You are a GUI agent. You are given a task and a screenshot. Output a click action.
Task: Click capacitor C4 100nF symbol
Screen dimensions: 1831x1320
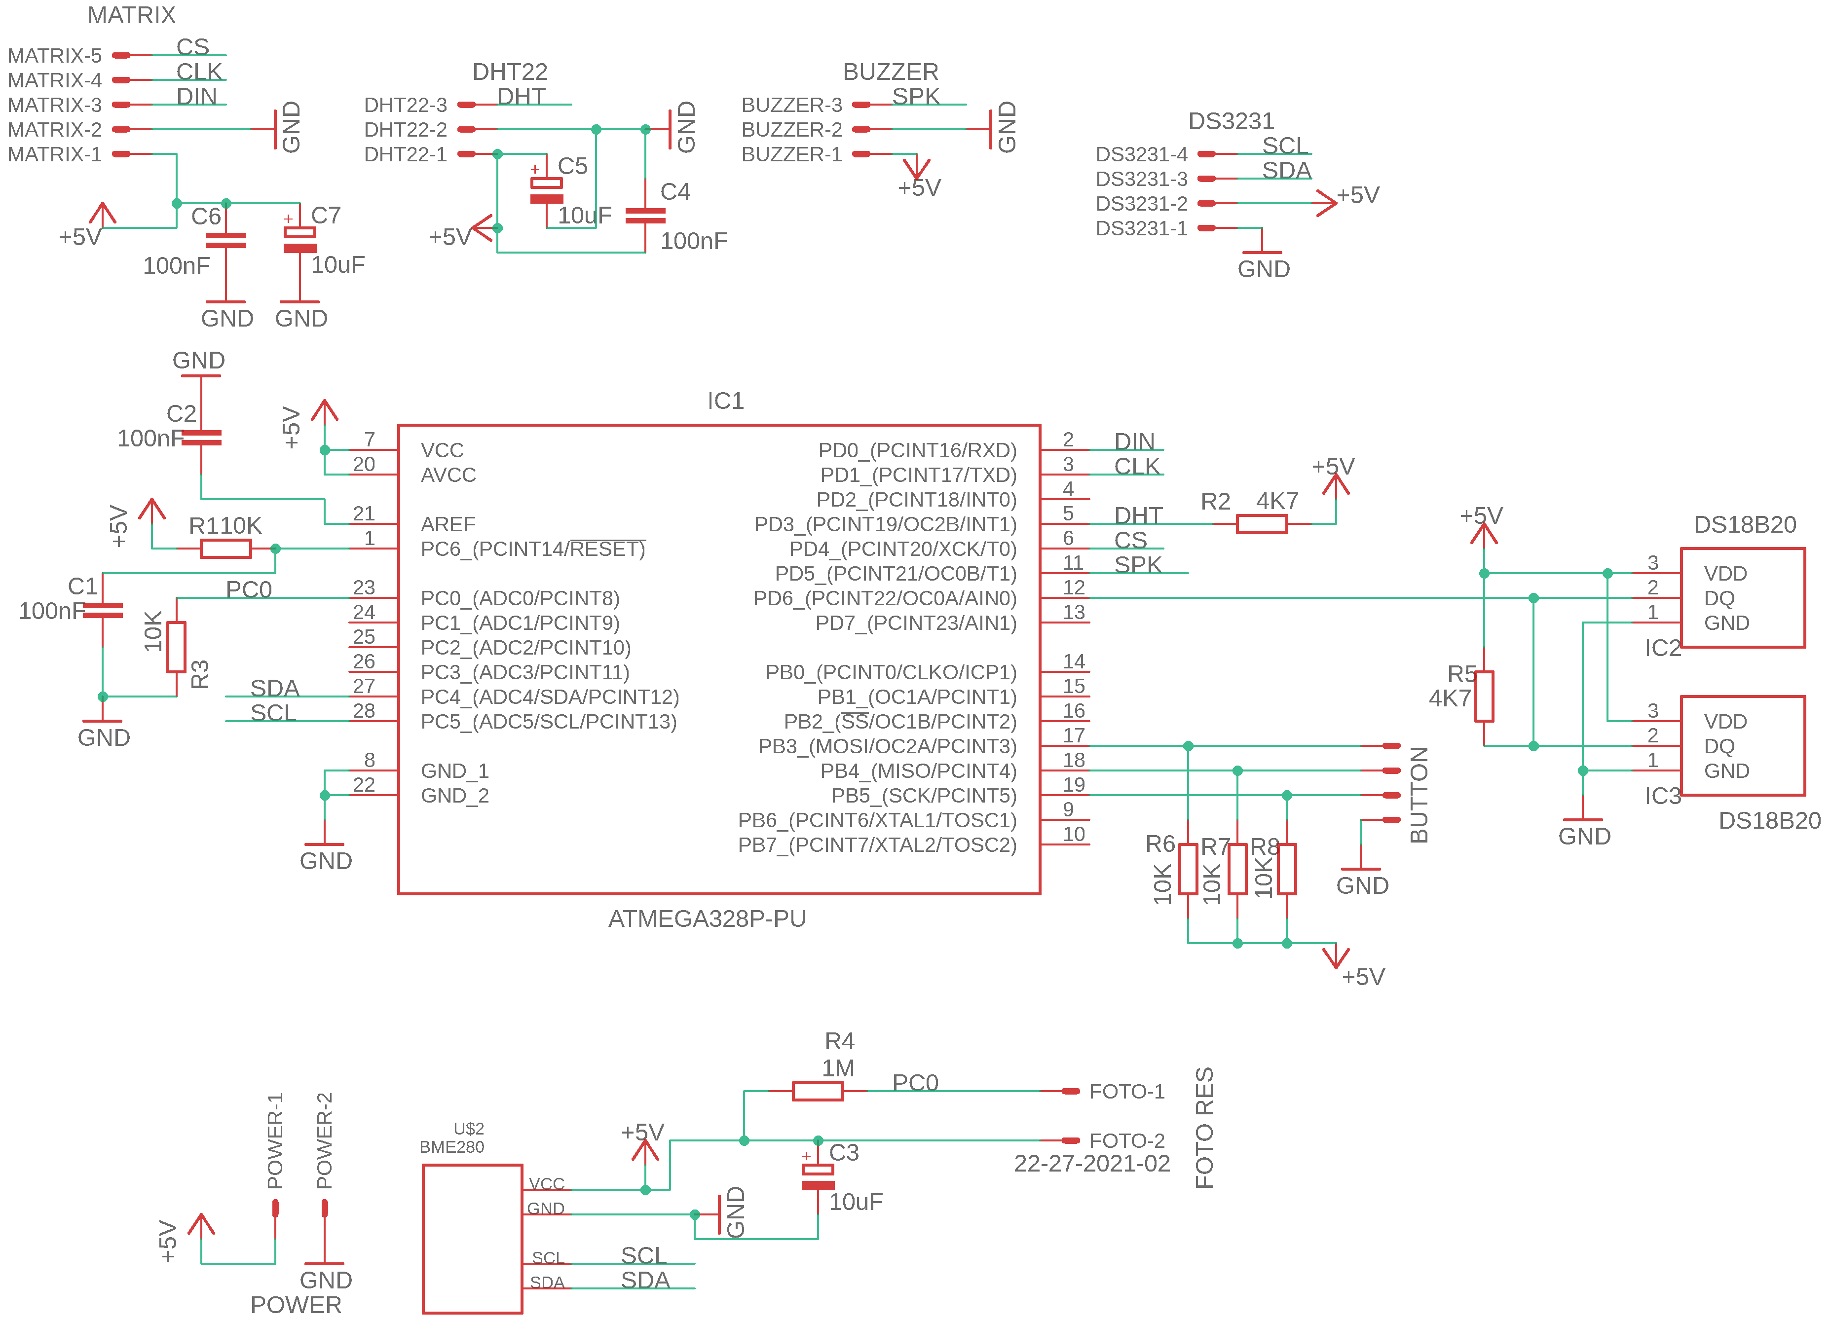(645, 216)
